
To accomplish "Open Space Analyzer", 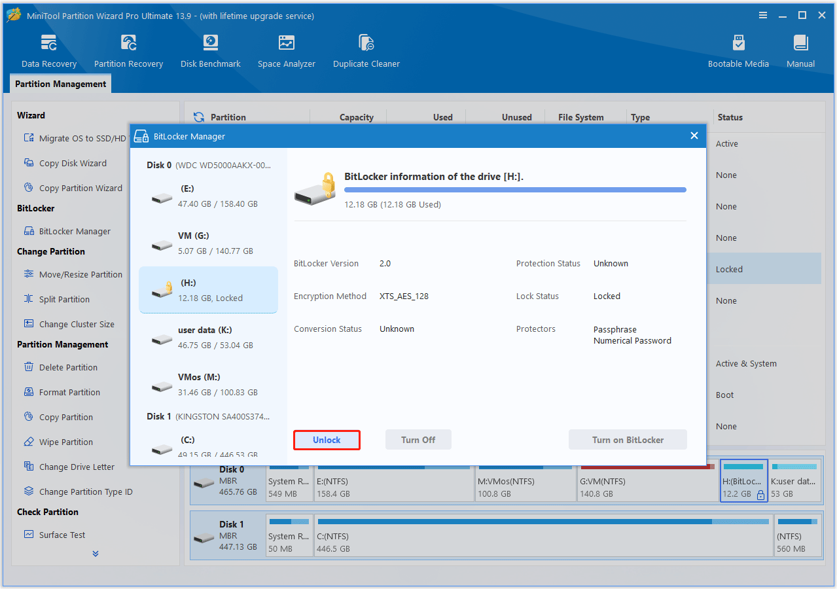I will coord(287,52).
